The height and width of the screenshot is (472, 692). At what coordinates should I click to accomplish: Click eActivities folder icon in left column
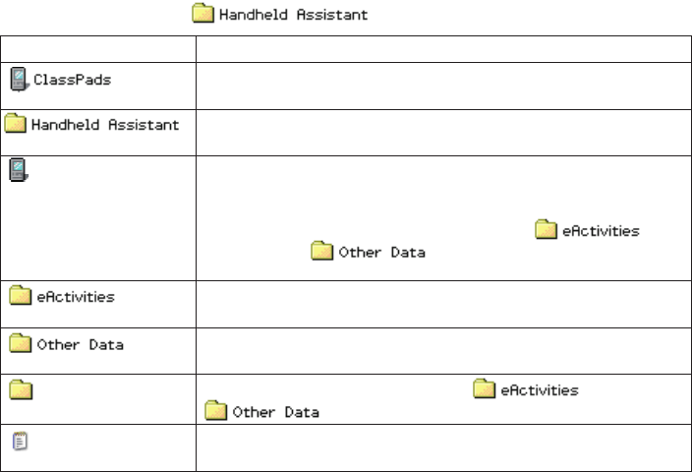point(21,295)
